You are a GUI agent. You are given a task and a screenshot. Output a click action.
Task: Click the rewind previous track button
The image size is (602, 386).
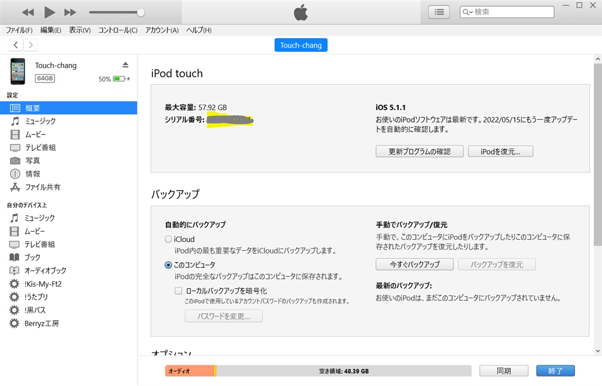28,12
